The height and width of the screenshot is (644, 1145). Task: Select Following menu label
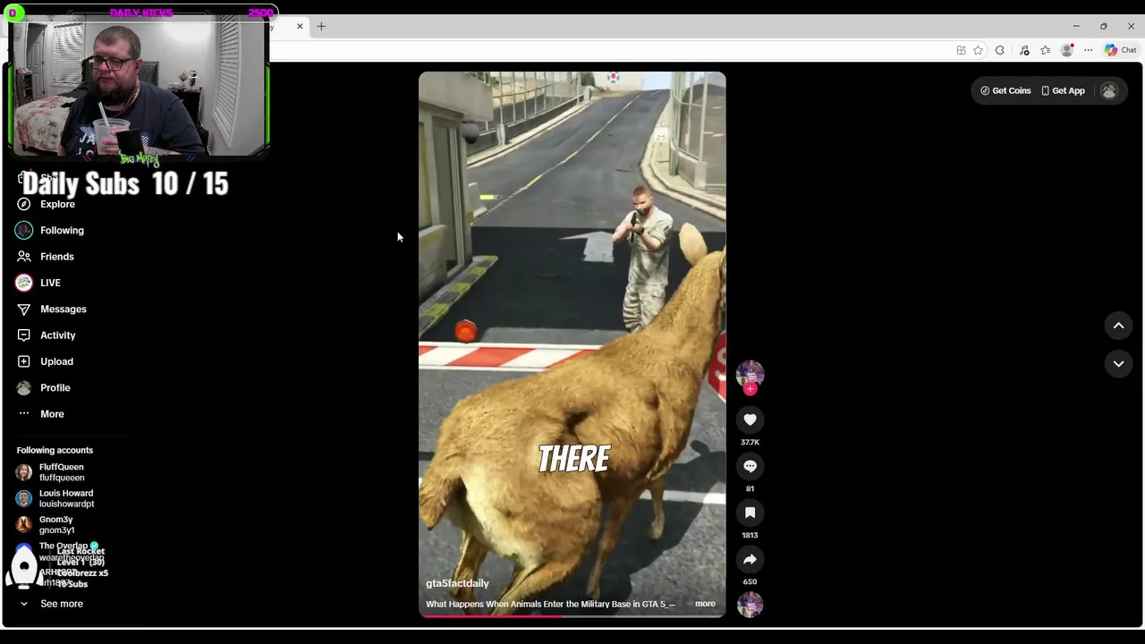click(62, 230)
